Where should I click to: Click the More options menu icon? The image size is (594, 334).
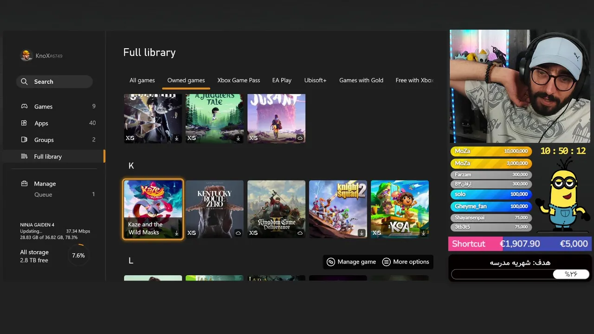(x=386, y=262)
